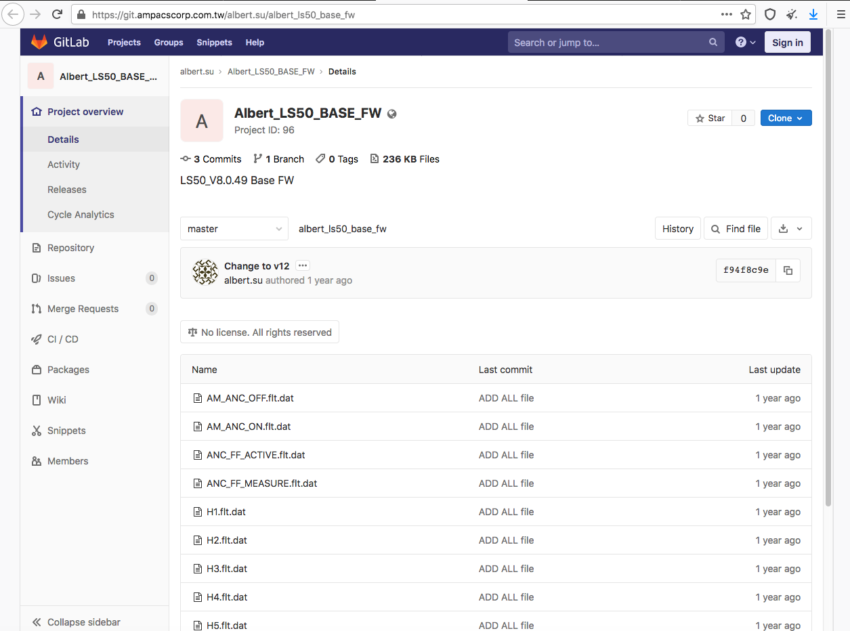
Task: Click the Merge Requests sidebar icon
Action: 37,309
